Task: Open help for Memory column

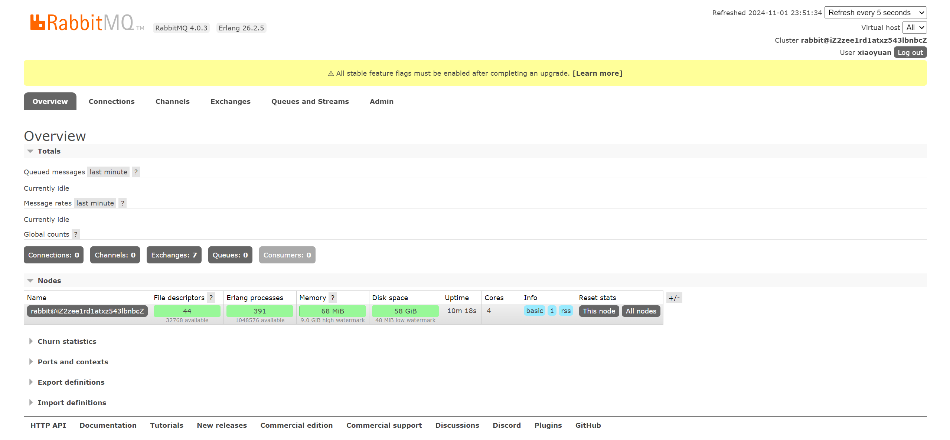Action: tap(333, 298)
